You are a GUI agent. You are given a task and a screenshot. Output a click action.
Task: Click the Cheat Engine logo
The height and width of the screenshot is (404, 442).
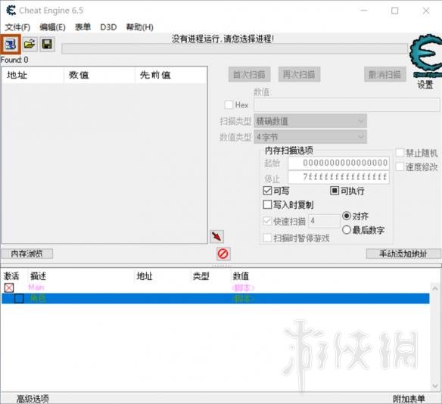(425, 55)
